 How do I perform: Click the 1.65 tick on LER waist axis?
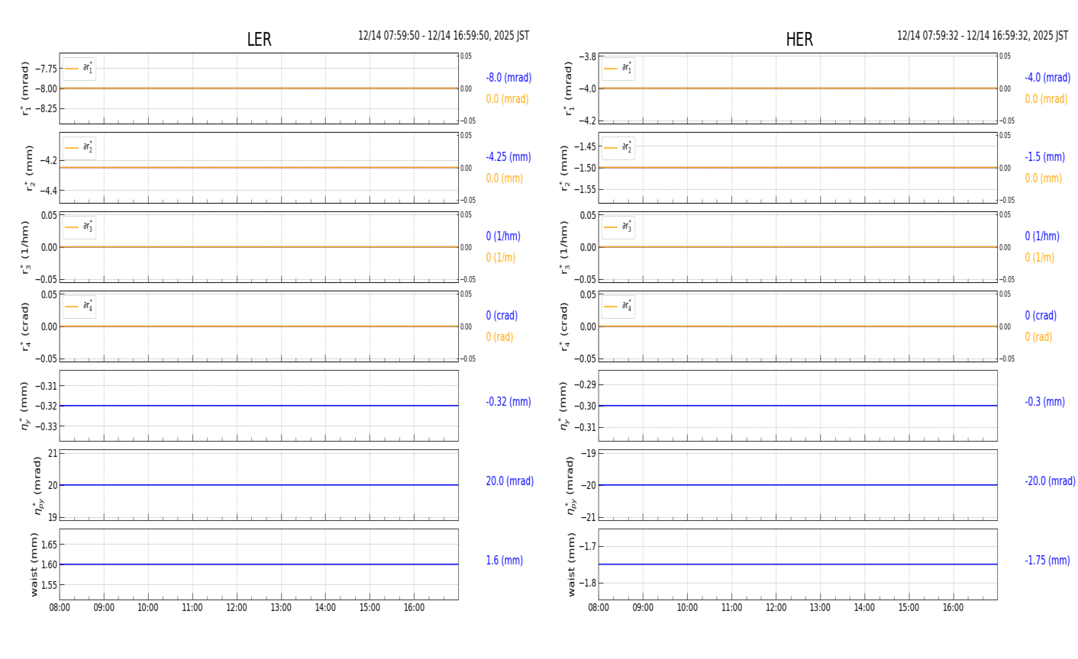tap(48, 545)
